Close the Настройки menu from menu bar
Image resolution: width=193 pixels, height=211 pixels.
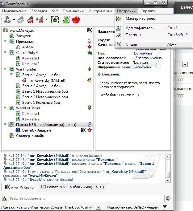126,11
